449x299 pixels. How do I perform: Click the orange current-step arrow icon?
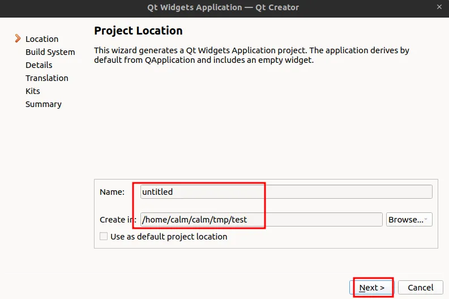(x=18, y=39)
